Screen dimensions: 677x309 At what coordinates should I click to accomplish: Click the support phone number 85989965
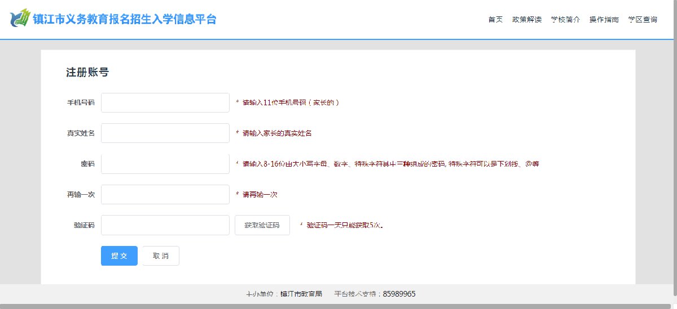click(399, 294)
